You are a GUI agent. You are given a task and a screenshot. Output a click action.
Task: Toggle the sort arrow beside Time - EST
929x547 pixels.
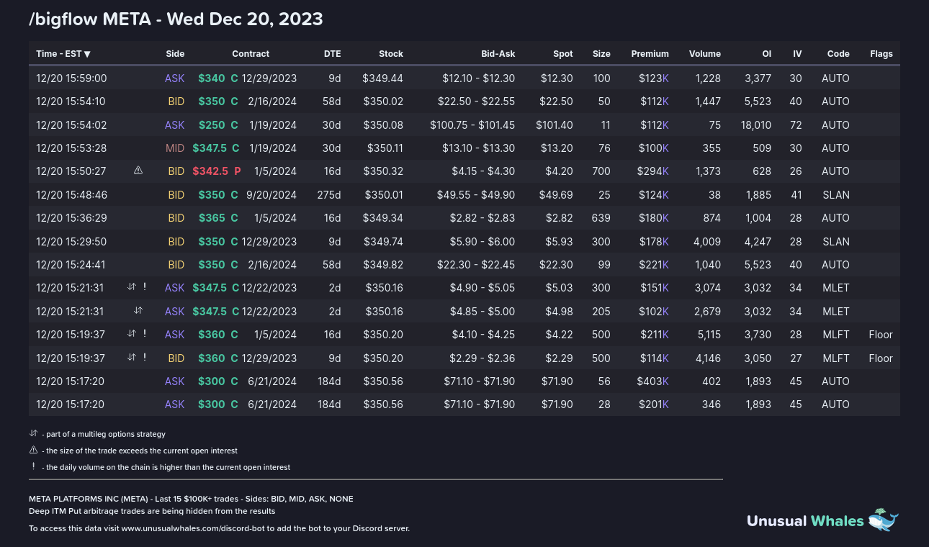click(x=87, y=54)
